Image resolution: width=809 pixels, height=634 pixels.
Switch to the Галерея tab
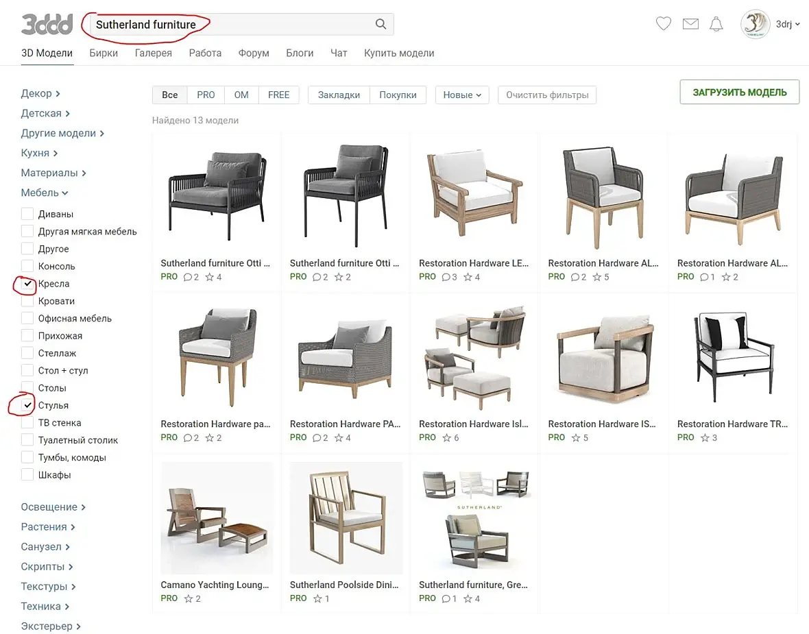(x=154, y=53)
